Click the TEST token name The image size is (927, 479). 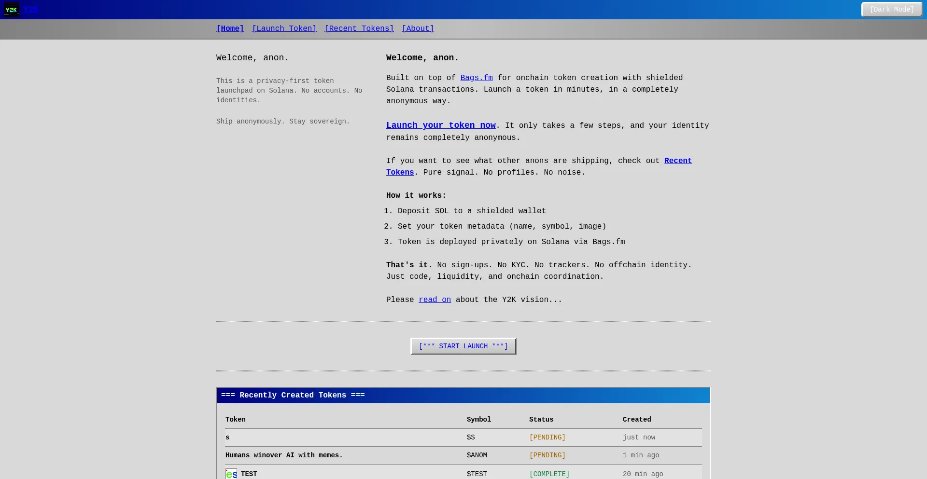pyautogui.click(x=249, y=474)
